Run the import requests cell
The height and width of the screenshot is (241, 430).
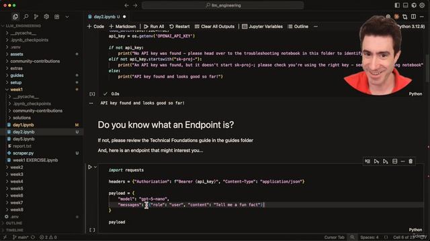click(x=90, y=167)
